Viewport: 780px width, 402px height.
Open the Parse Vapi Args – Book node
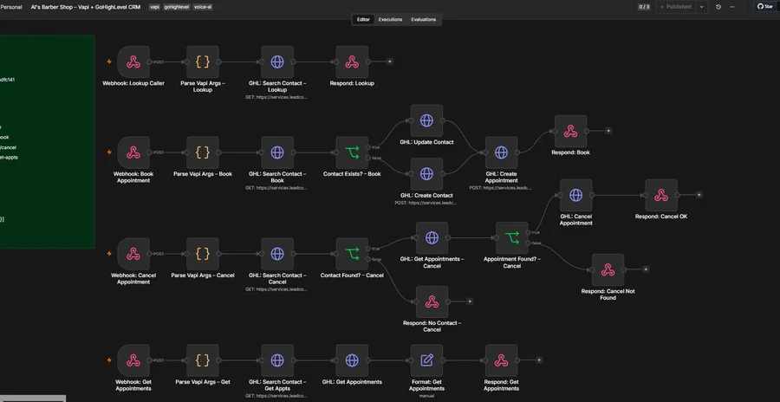tap(203, 152)
